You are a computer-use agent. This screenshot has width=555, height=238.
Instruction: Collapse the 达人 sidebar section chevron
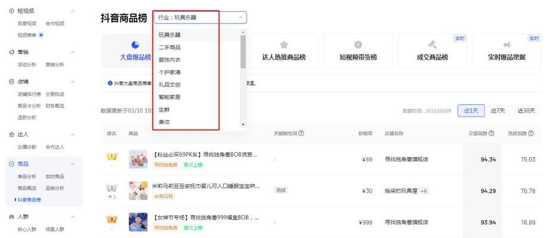(x=73, y=134)
